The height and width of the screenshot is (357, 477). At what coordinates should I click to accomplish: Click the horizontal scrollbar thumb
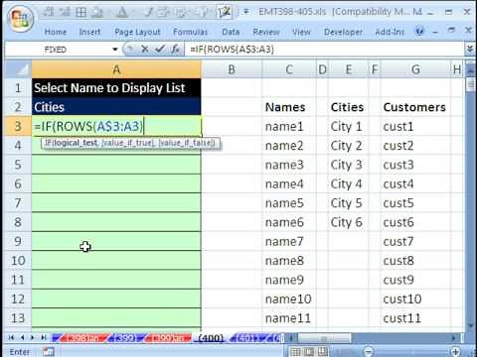point(324,338)
